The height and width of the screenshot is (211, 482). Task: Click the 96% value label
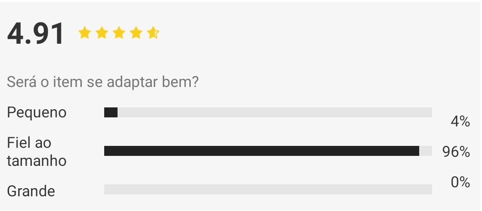(456, 152)
